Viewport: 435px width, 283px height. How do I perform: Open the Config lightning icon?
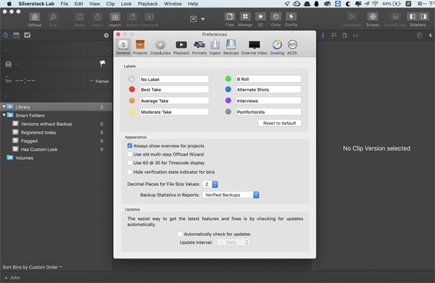click(x=291, y=17)
